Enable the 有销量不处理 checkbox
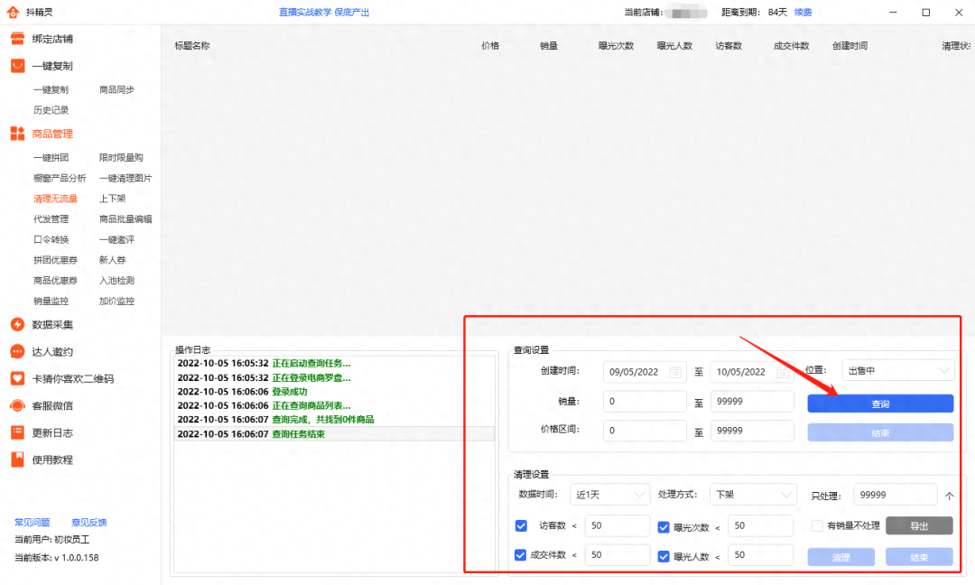975x585 pixels. (x=817, y=526)
